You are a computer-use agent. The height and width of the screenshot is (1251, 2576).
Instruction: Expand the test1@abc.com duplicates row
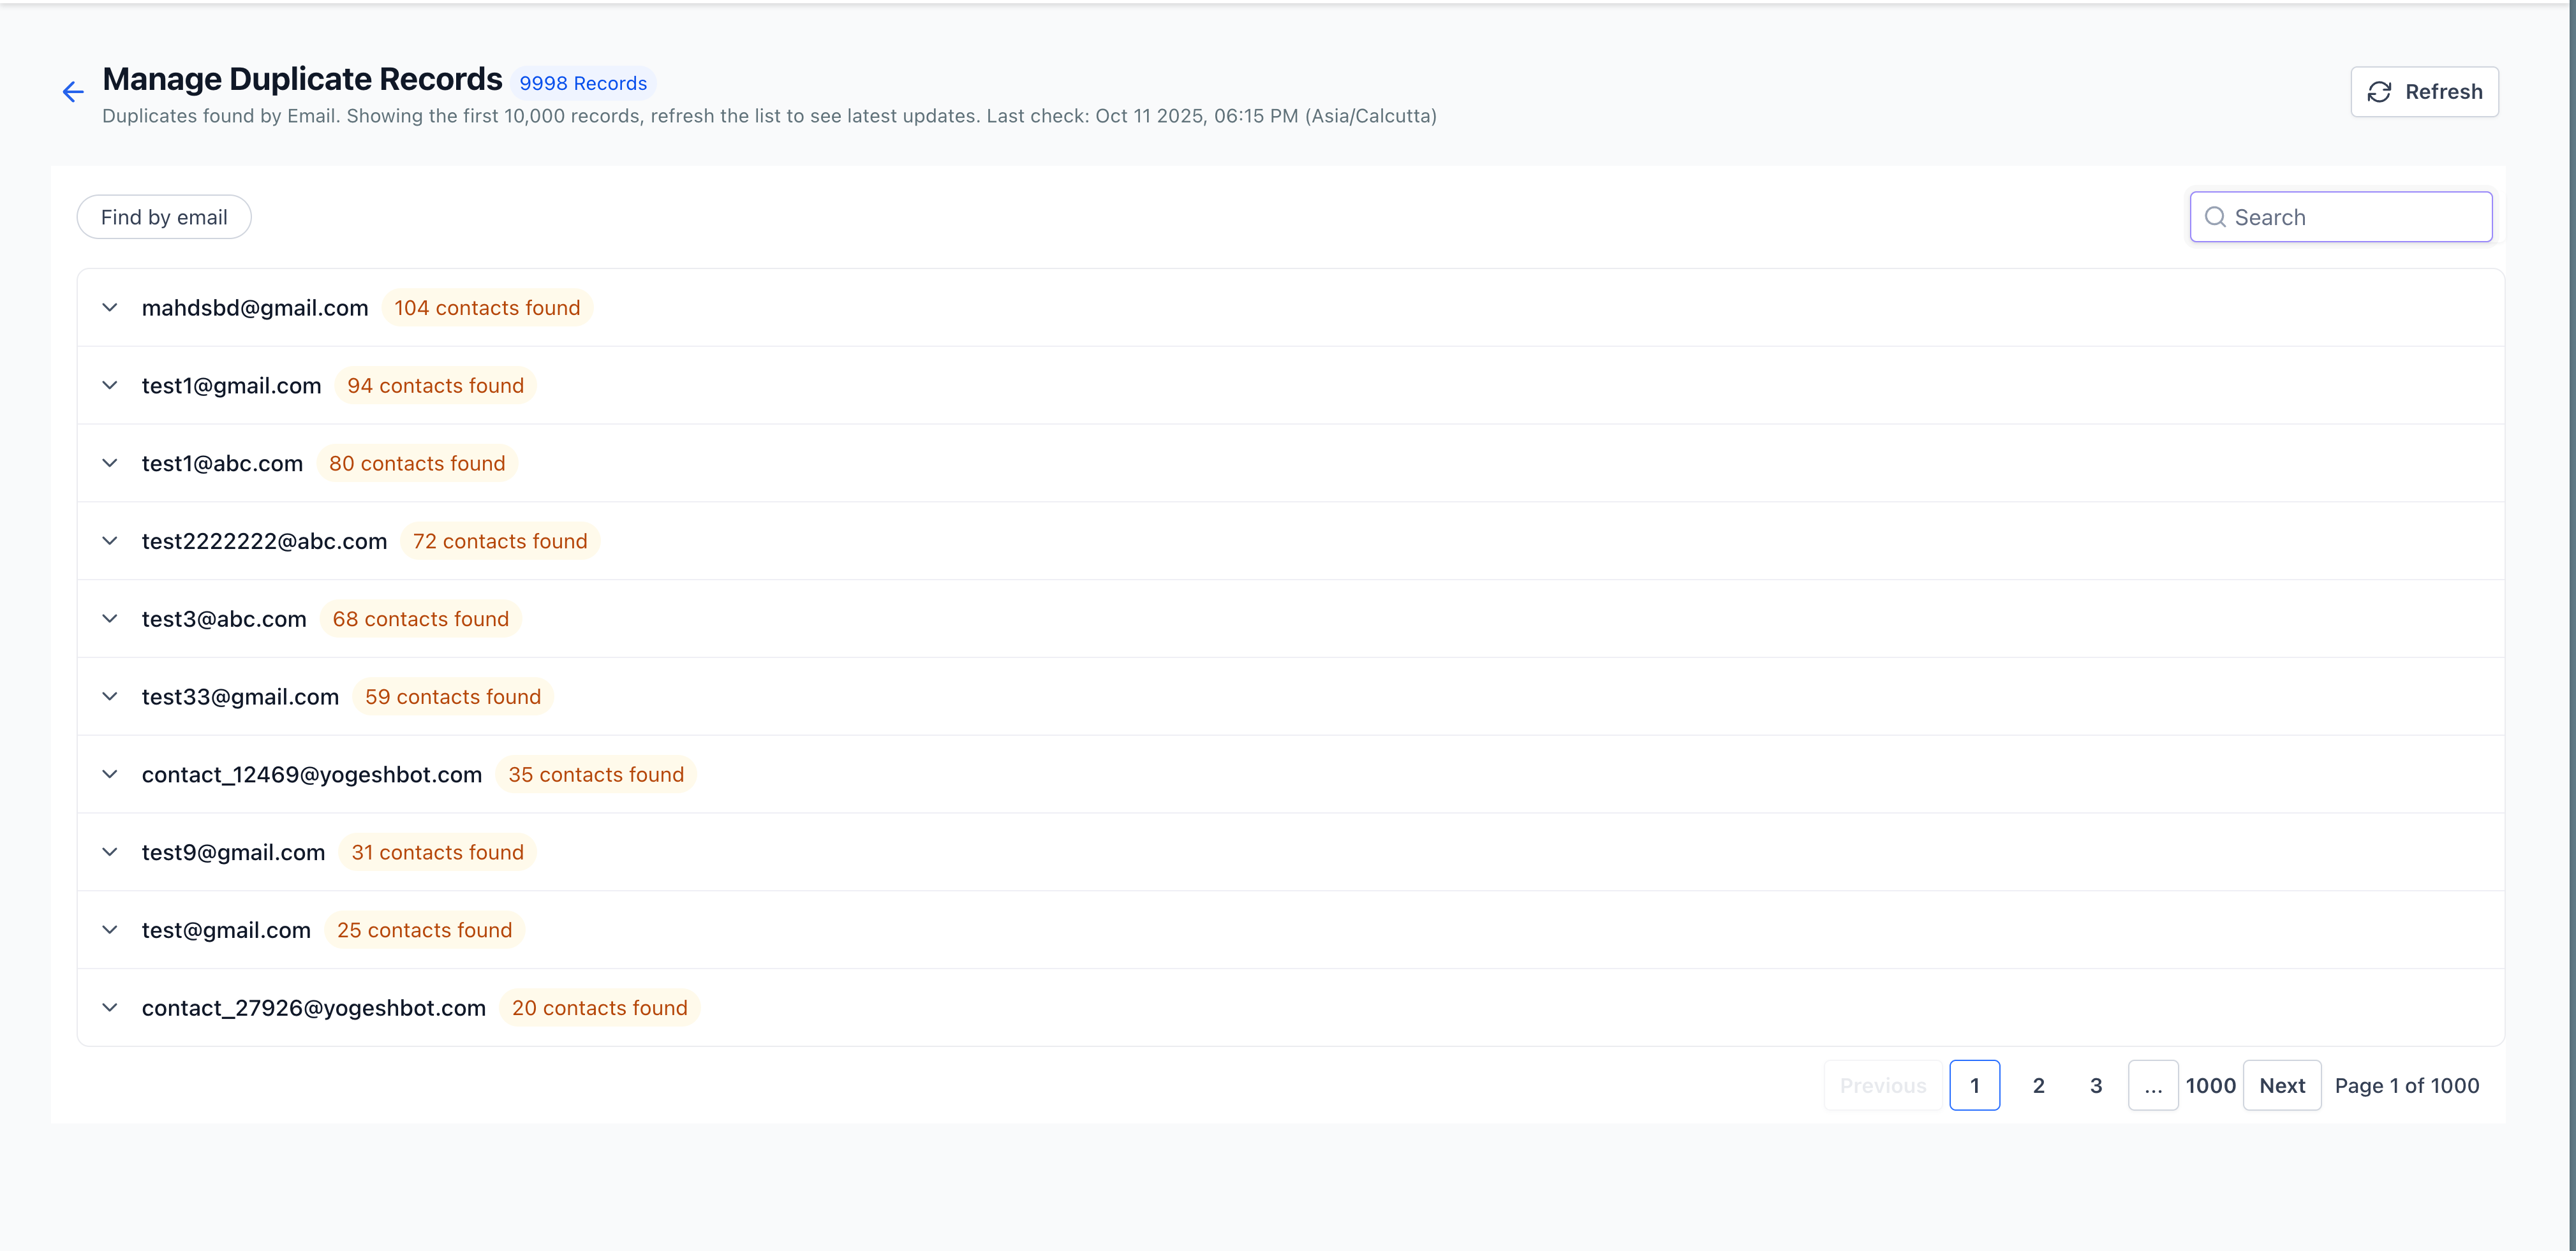coord(110,464)
